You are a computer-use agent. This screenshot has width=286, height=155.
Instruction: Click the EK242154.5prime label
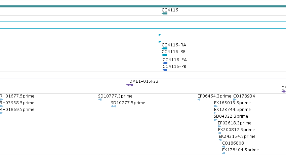237,137
